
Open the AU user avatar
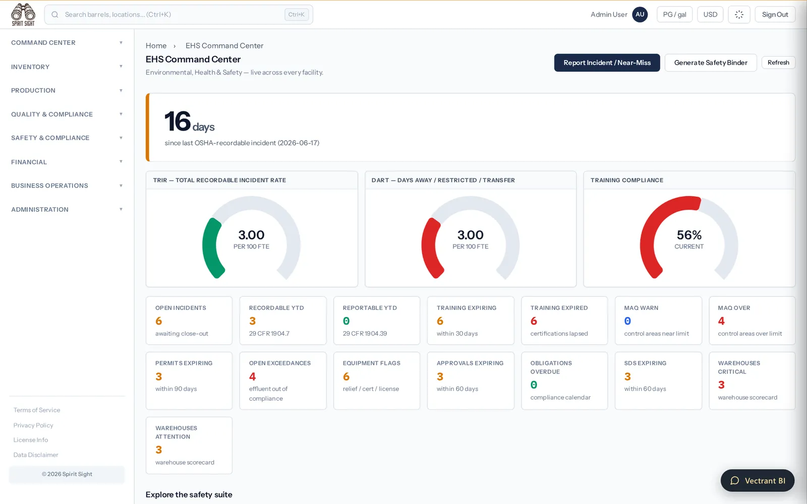click(640, 15)
